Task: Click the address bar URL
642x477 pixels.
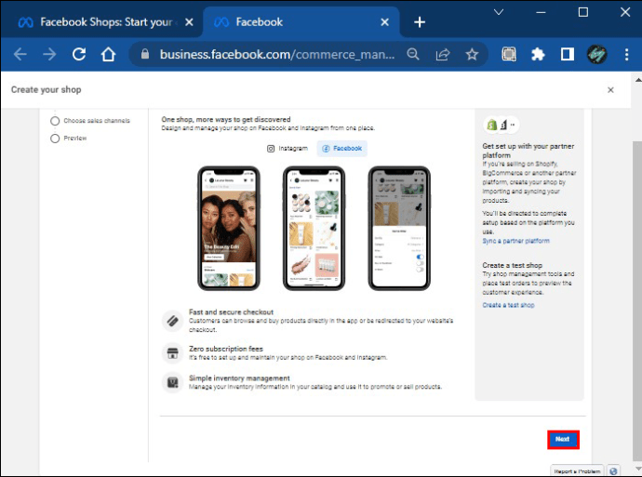Action: (277, 54)
